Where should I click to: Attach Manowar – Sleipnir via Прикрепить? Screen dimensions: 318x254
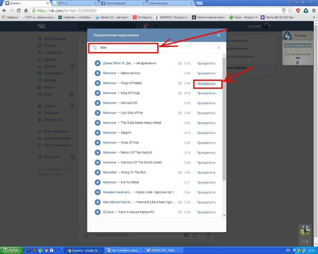point(206,133)
